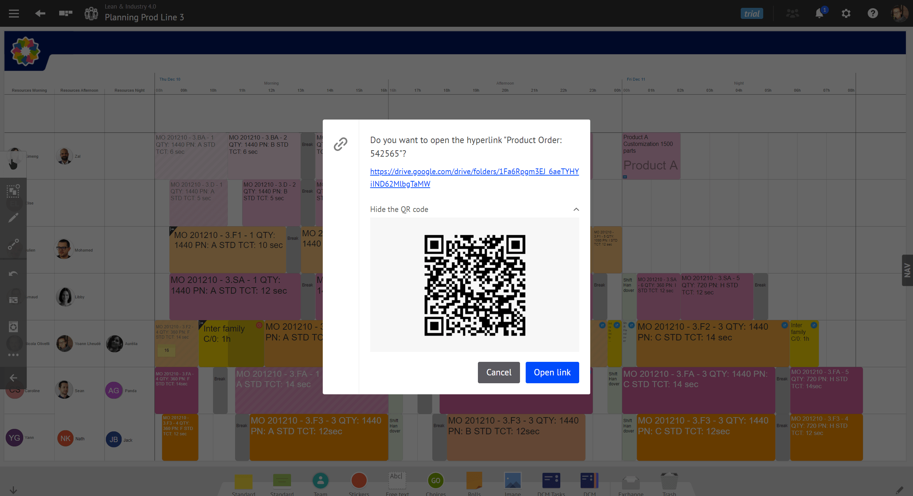Collapse the Hide the QR code section
913x496 pixels.
click(x=474, y=209)
